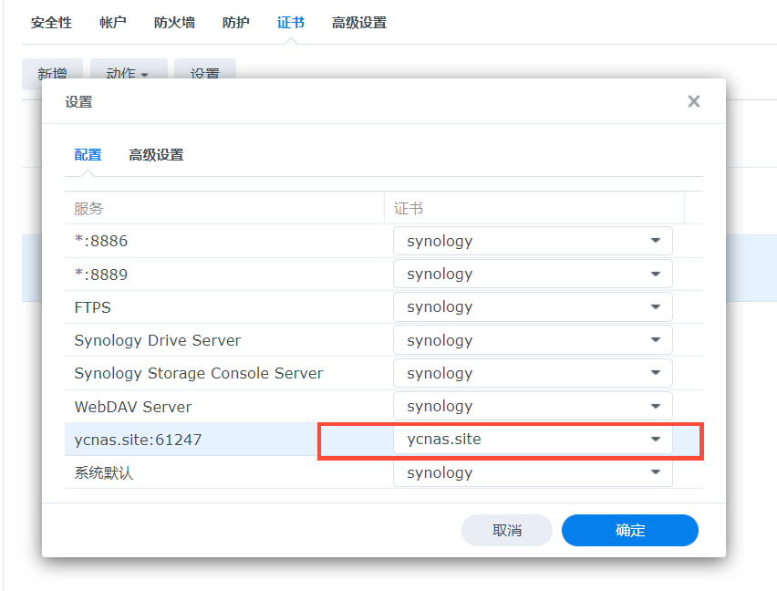Expand the FTPS certificate dropdown

coord(533,307)
